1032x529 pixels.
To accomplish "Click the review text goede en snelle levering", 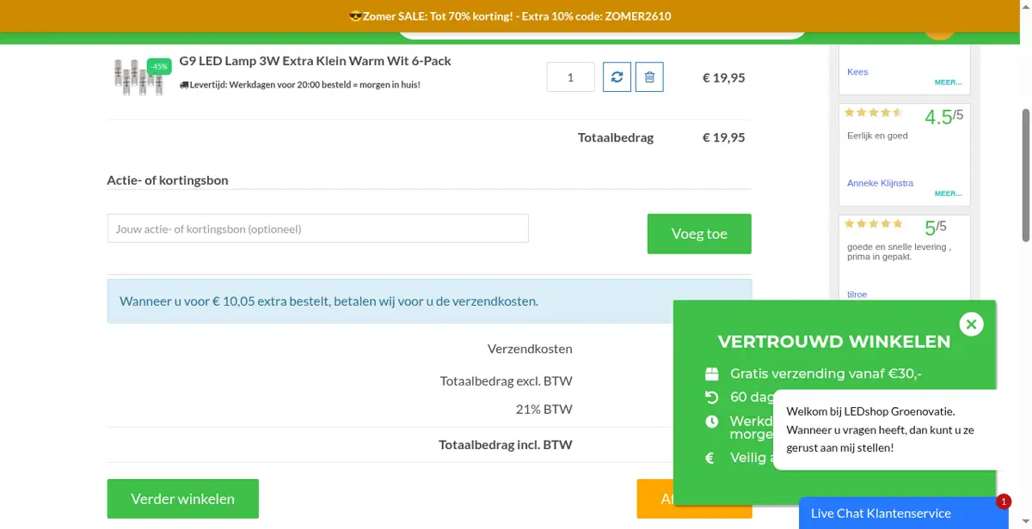I will click(x=899, y=252).
